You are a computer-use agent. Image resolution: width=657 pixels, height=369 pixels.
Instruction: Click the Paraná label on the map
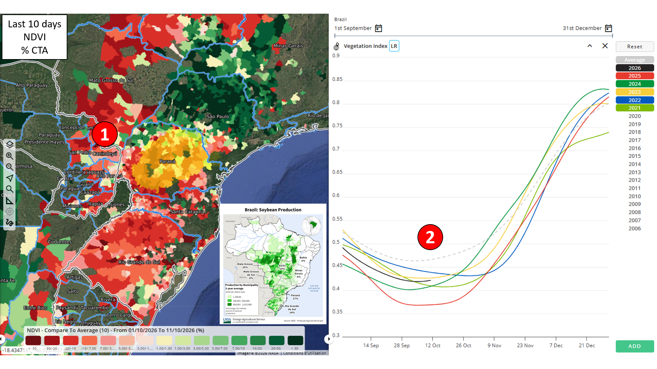(x=167, y=161)
